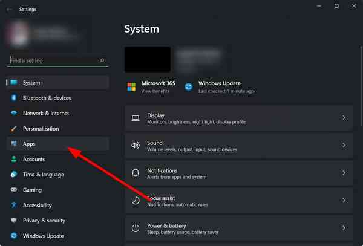363x246 pixels.
Task: Open the Accounts person icon
Action: click(13, 160)
